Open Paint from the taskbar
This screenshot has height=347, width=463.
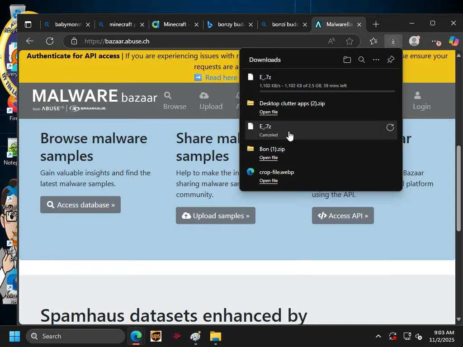(195, 336)
